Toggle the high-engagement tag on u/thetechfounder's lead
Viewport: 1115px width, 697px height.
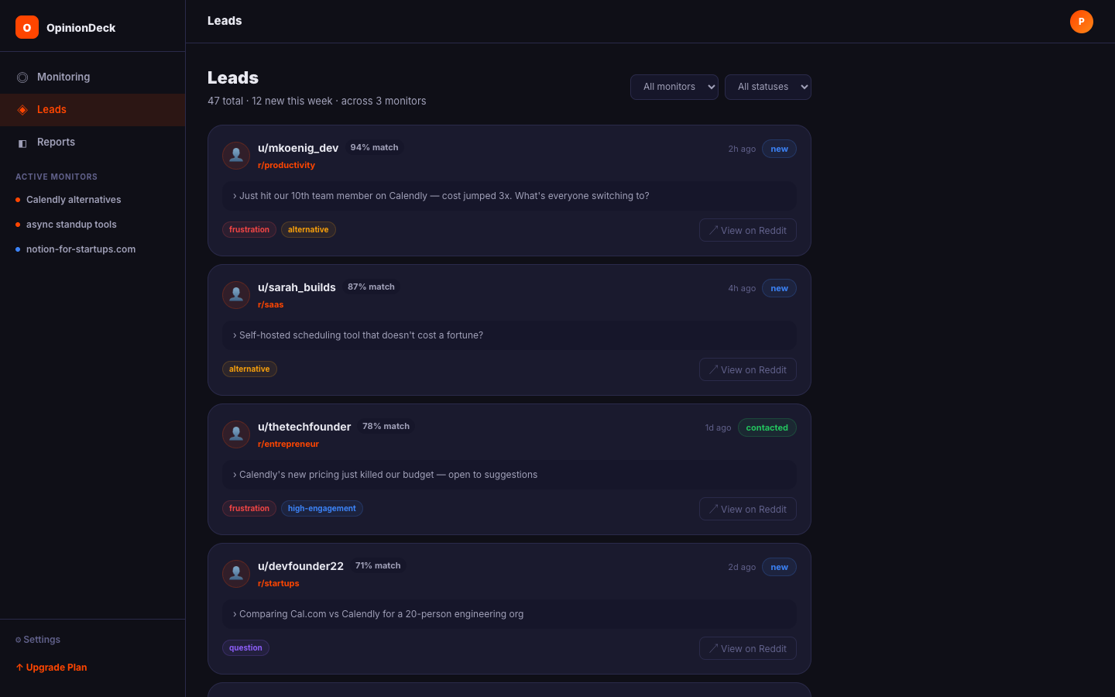(x=321, y=508)
